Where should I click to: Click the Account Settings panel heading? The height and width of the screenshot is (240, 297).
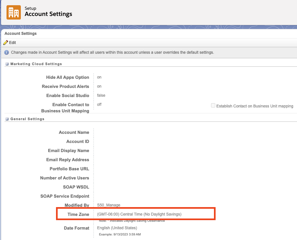(21, 34)
